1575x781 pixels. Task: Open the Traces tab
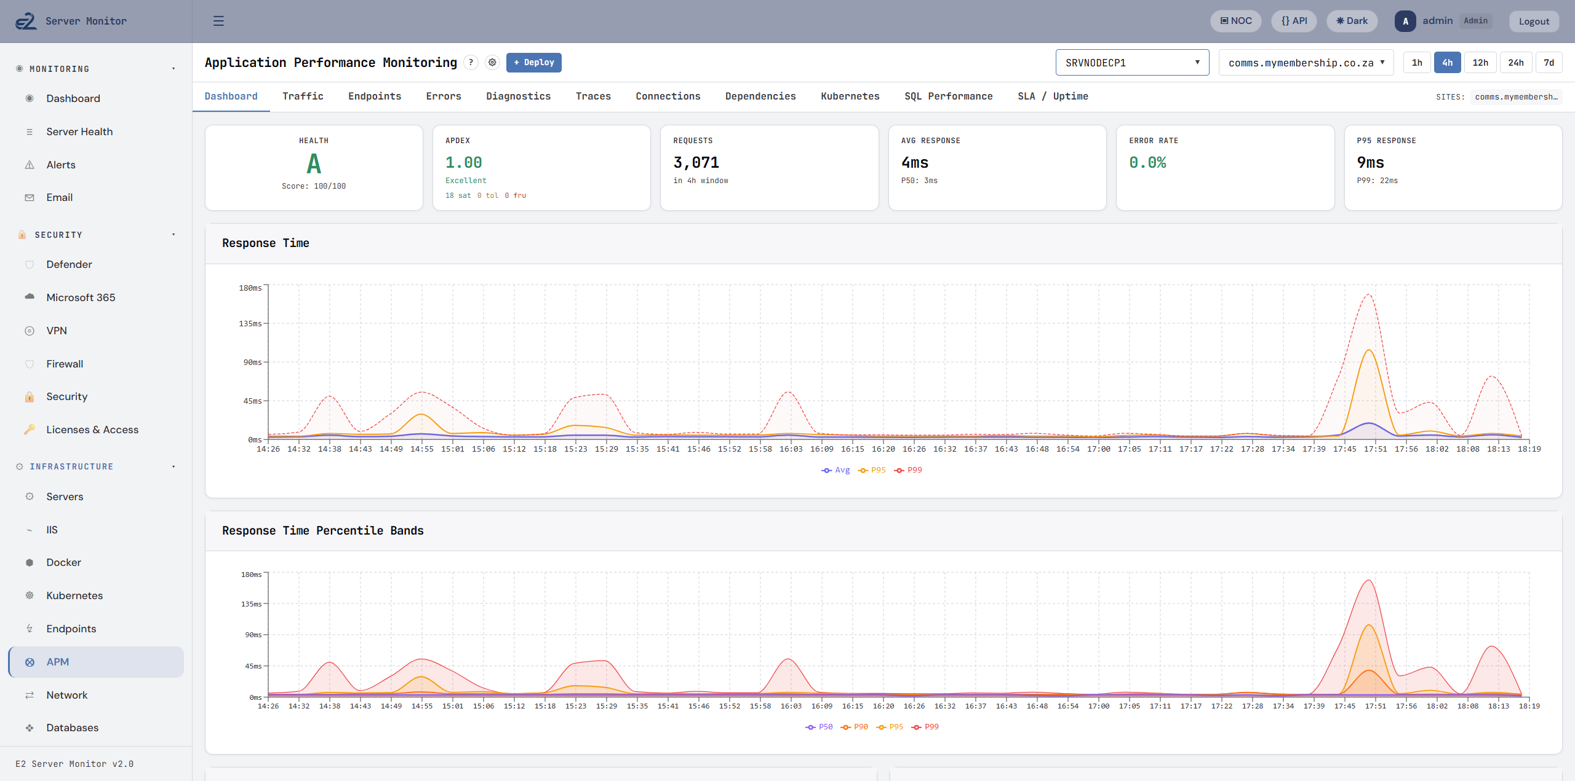pyautogui.click(x=592, y=96)
